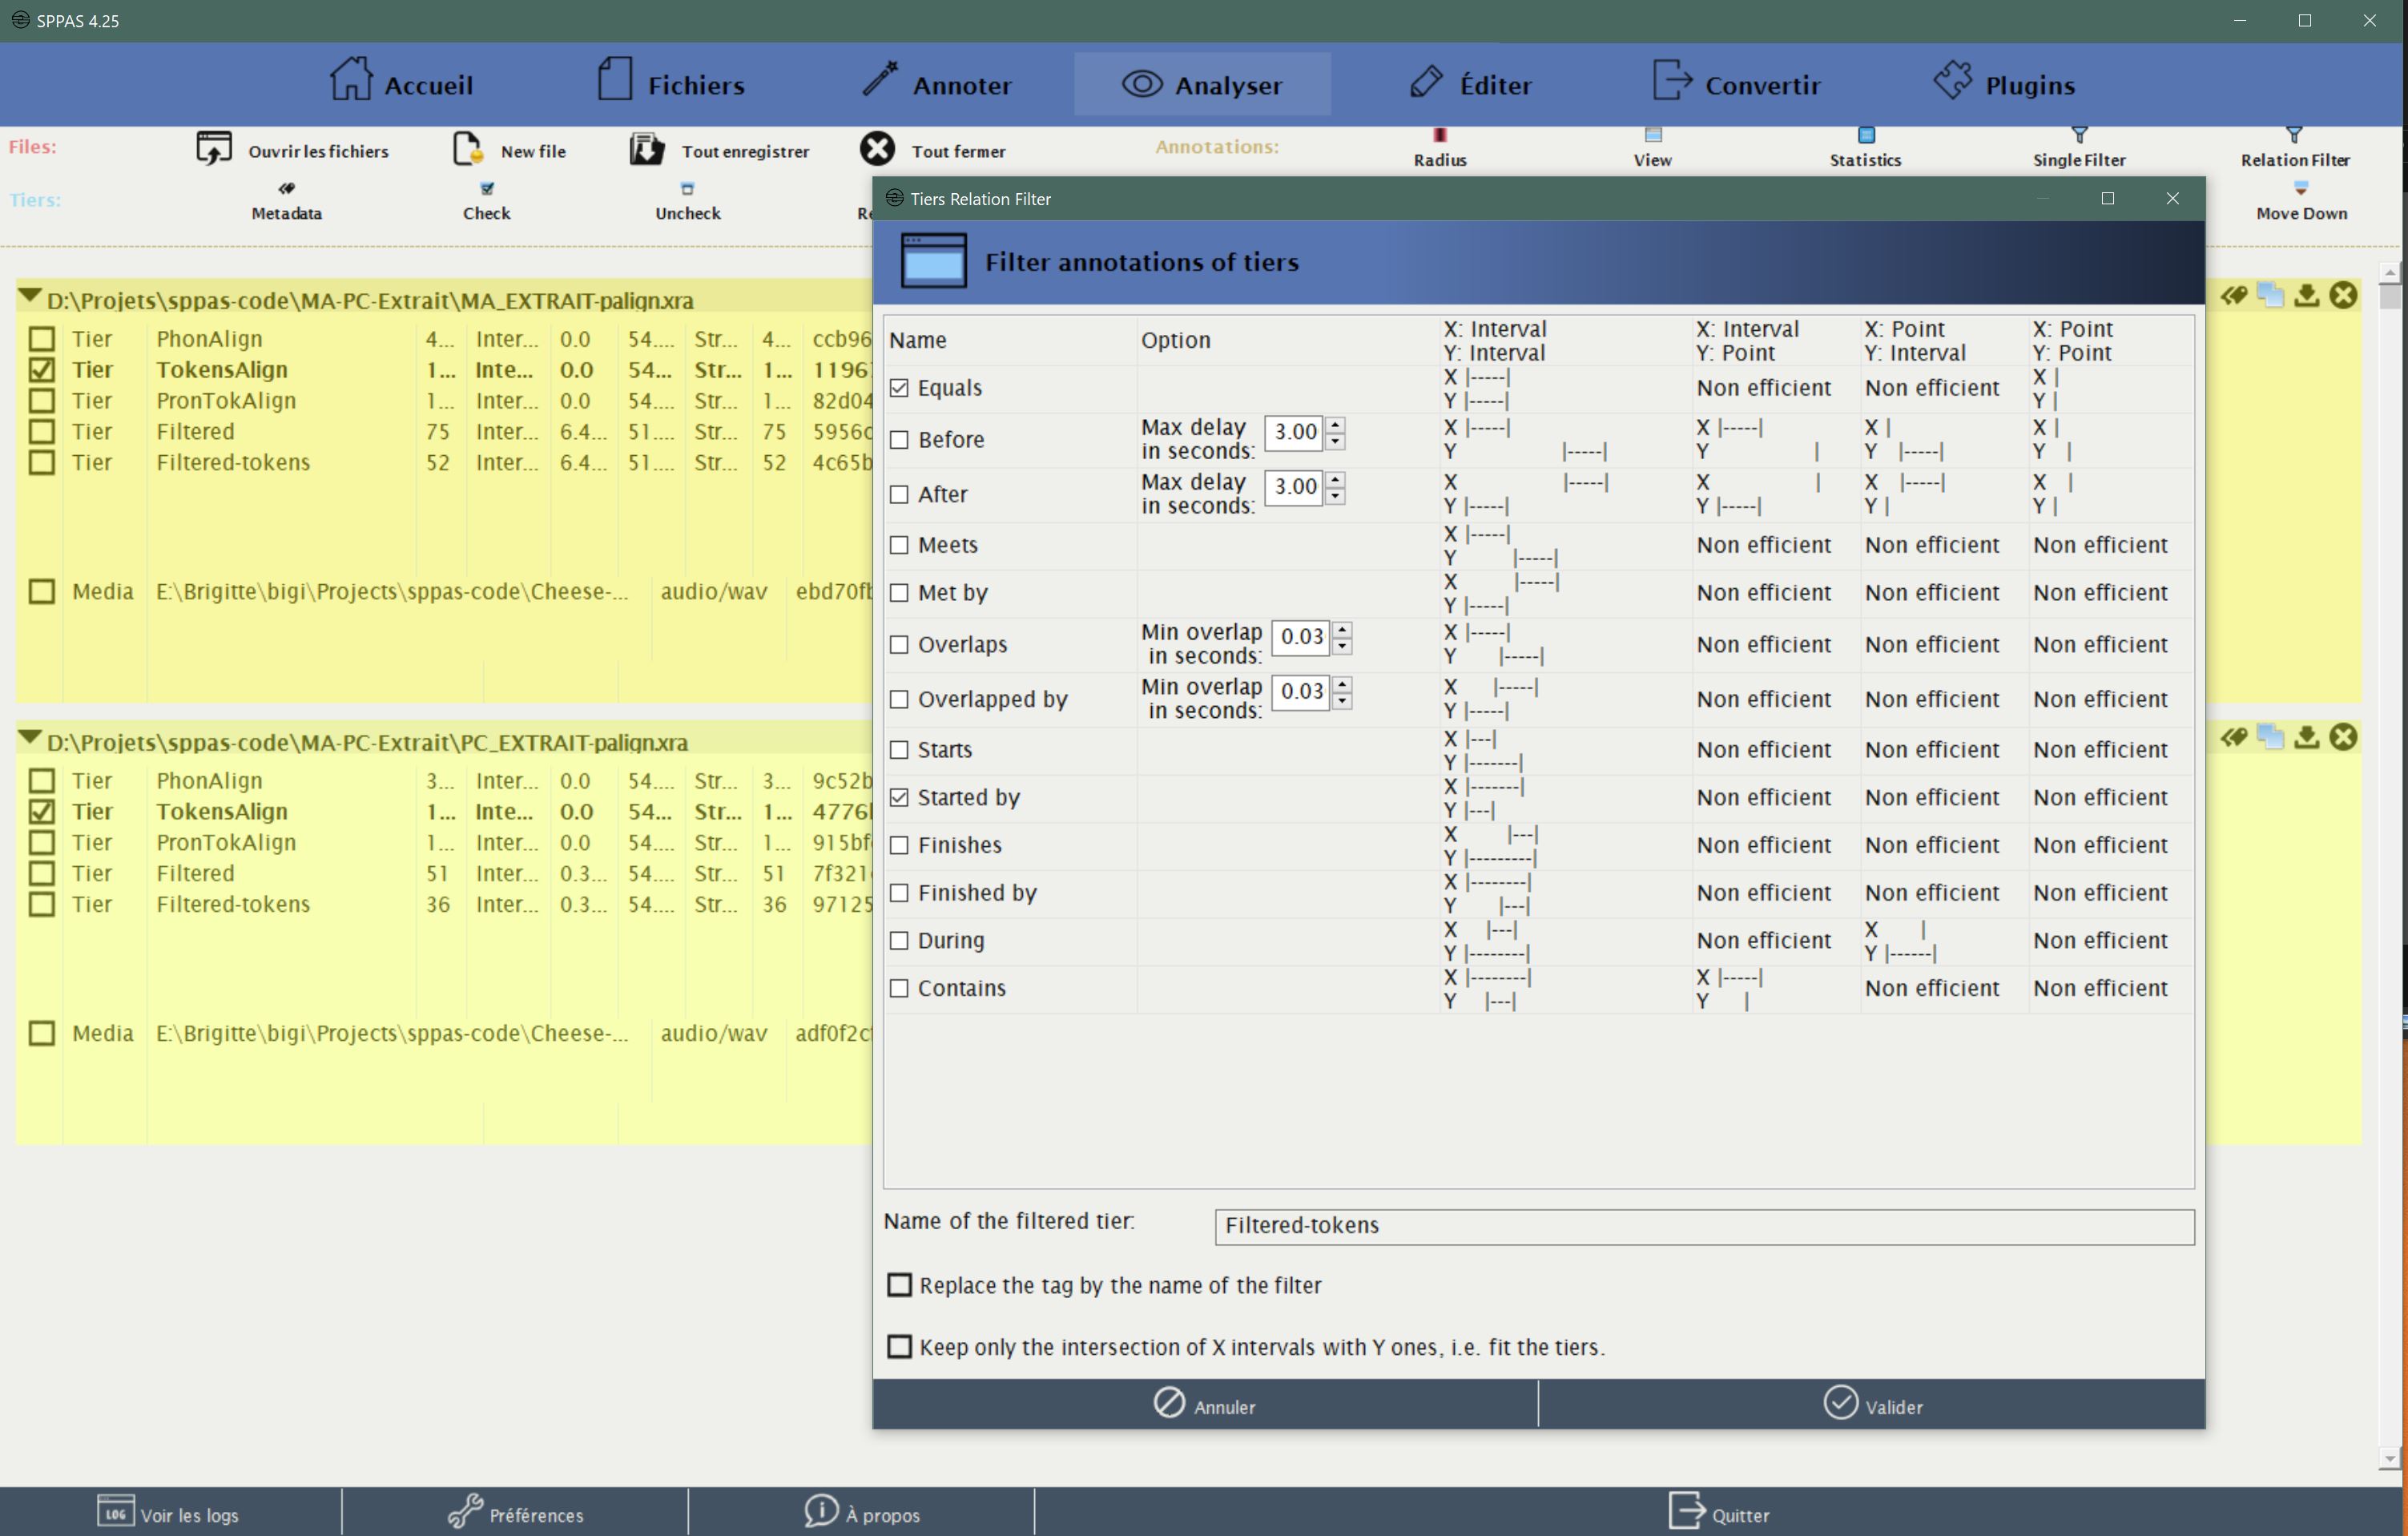Enable the Before relation
2408x1536 pixels.
899,440
